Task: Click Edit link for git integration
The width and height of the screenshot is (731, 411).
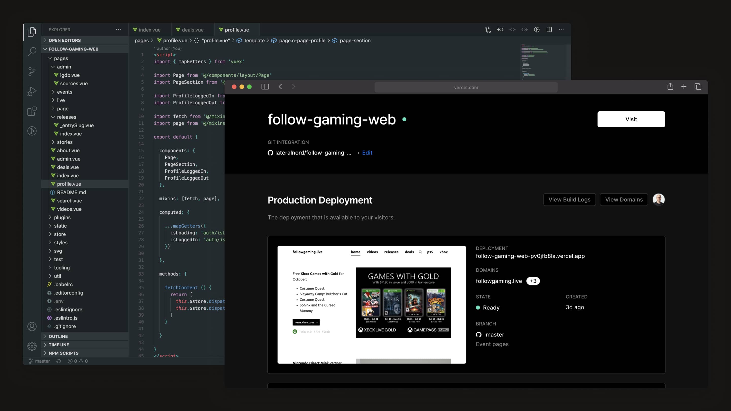Action: pos(367,152)
